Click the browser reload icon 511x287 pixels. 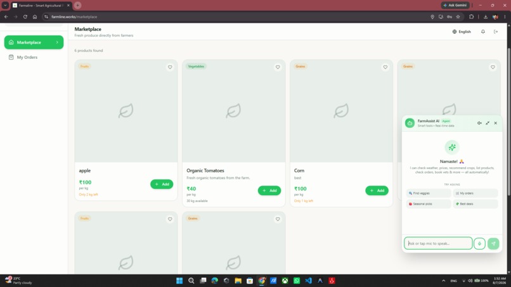point(25,16)
